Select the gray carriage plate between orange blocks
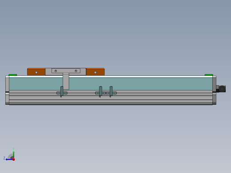 point(66,72)
